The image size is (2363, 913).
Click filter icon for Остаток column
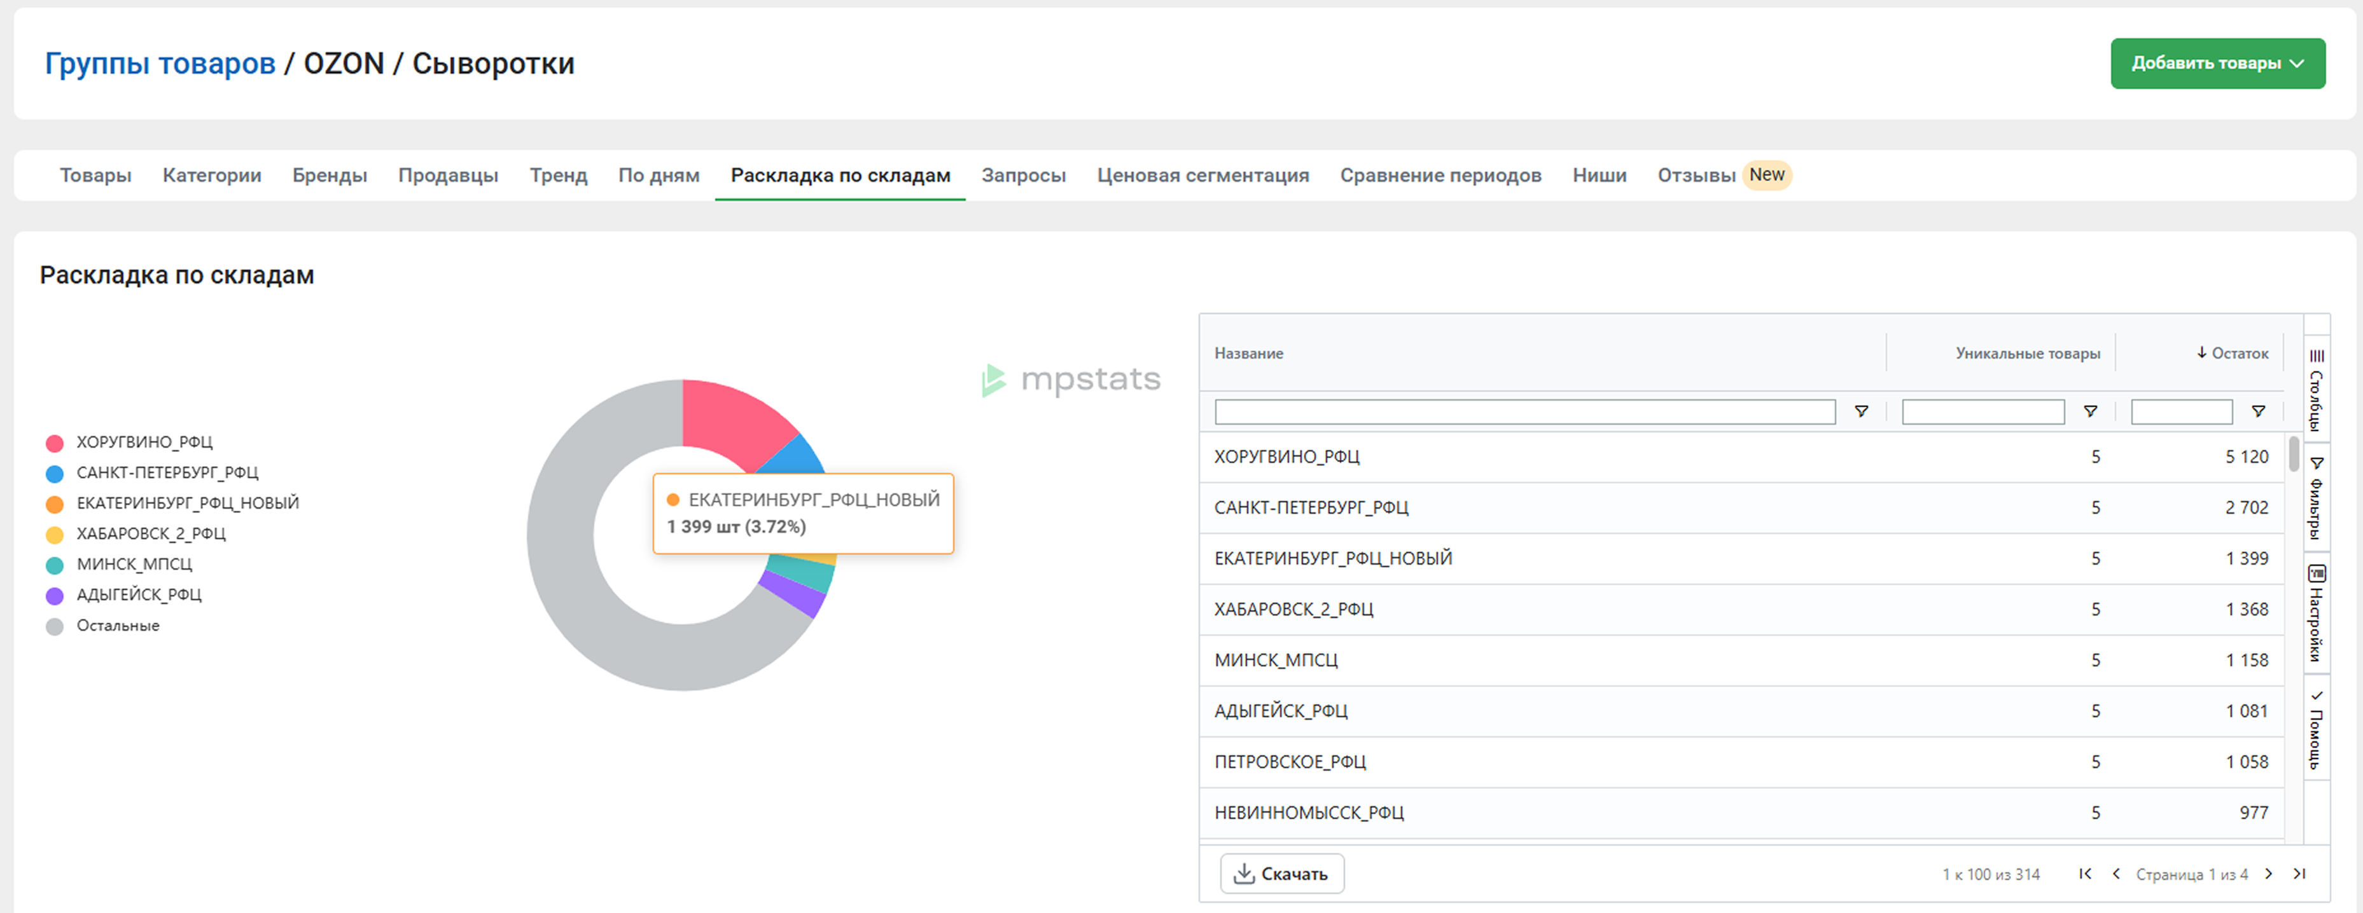(2257, 411)
